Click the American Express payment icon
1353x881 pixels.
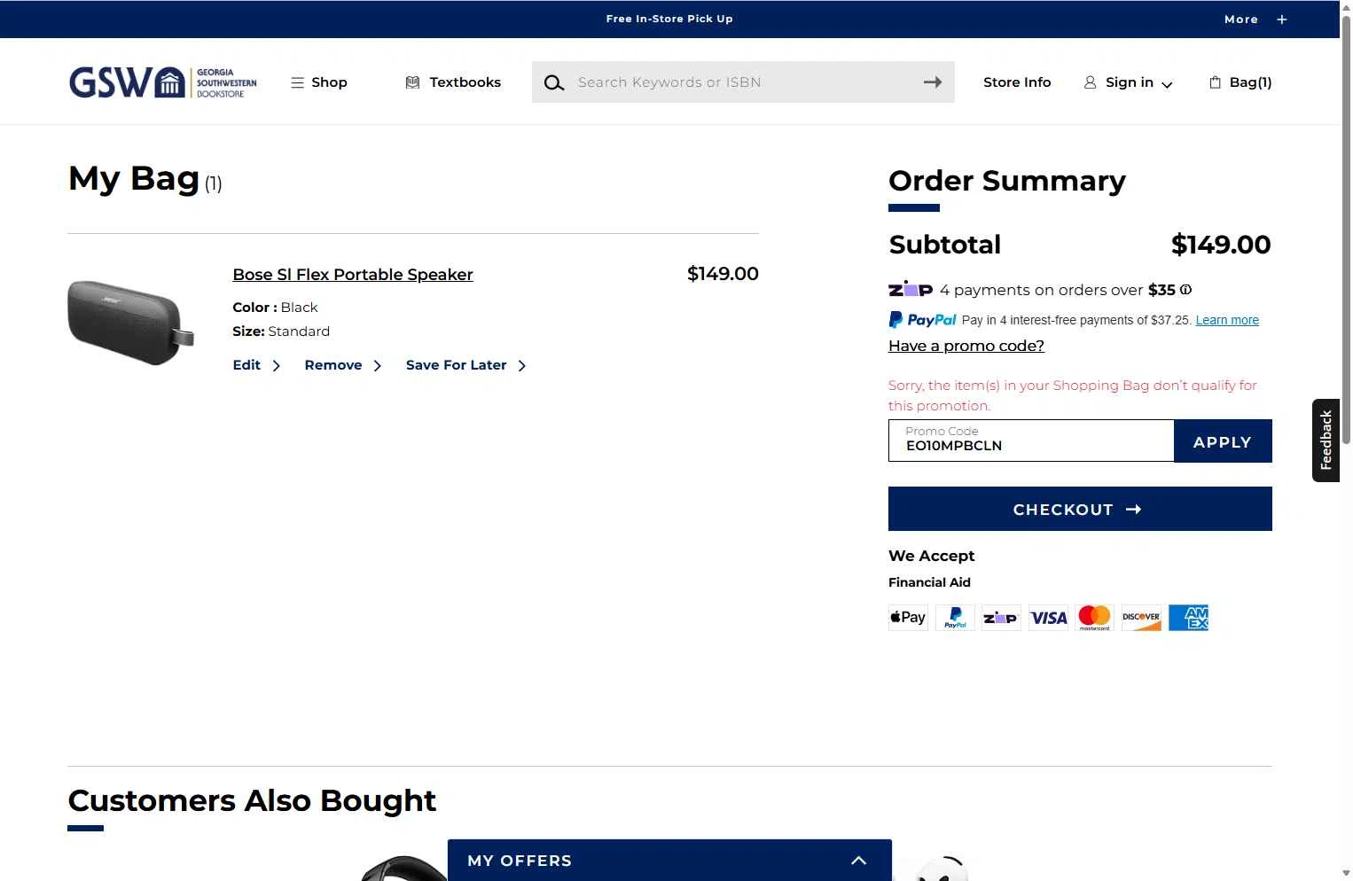coord(1188,618)
